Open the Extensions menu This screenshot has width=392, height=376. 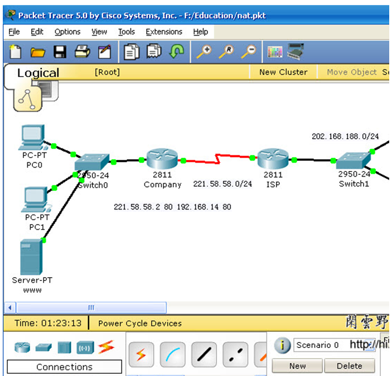coord(164,32)
